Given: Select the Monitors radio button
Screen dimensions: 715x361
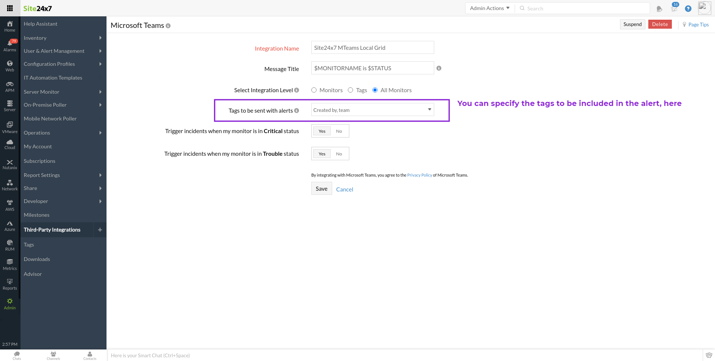Looking at the screenshot, I should click(314, 90).
